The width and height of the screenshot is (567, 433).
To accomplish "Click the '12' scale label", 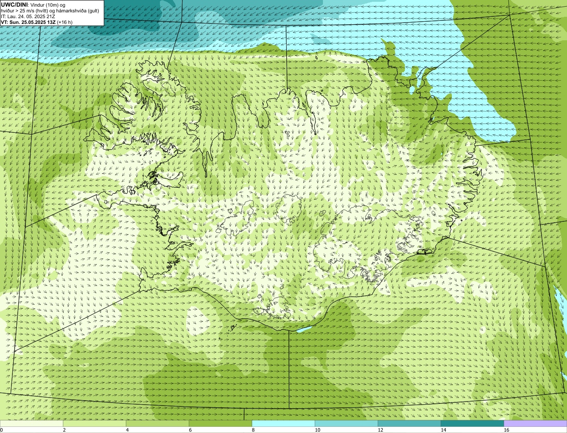I will tap(381, 430).
